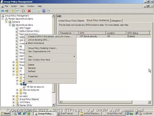Open Properties from the context menu

click(x=51, y=76)
